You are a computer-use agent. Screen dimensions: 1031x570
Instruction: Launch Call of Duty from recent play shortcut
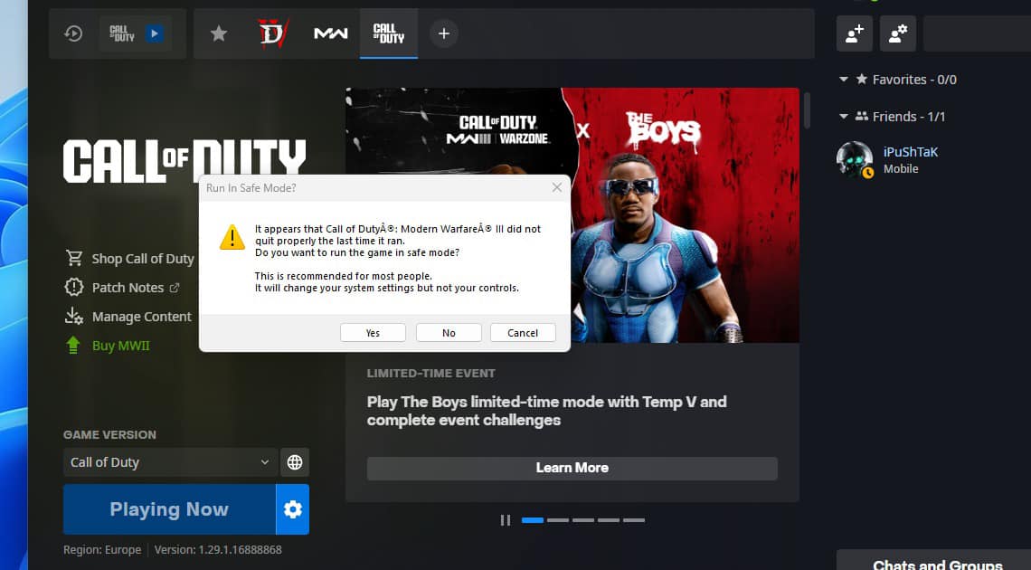[x=136, y=33]
